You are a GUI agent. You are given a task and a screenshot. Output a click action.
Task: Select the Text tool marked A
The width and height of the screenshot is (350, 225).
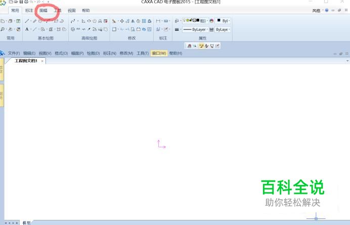coord(27,29)
